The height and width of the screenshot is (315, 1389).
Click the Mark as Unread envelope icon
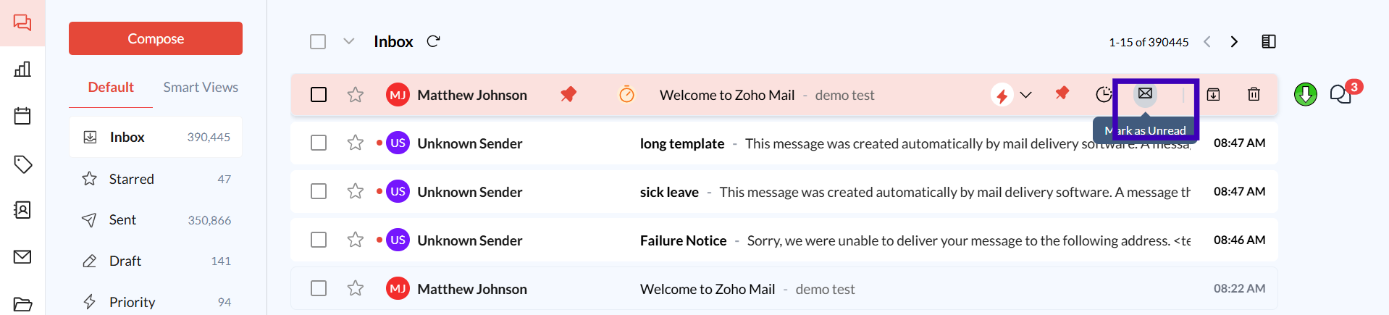[1145, 93]
